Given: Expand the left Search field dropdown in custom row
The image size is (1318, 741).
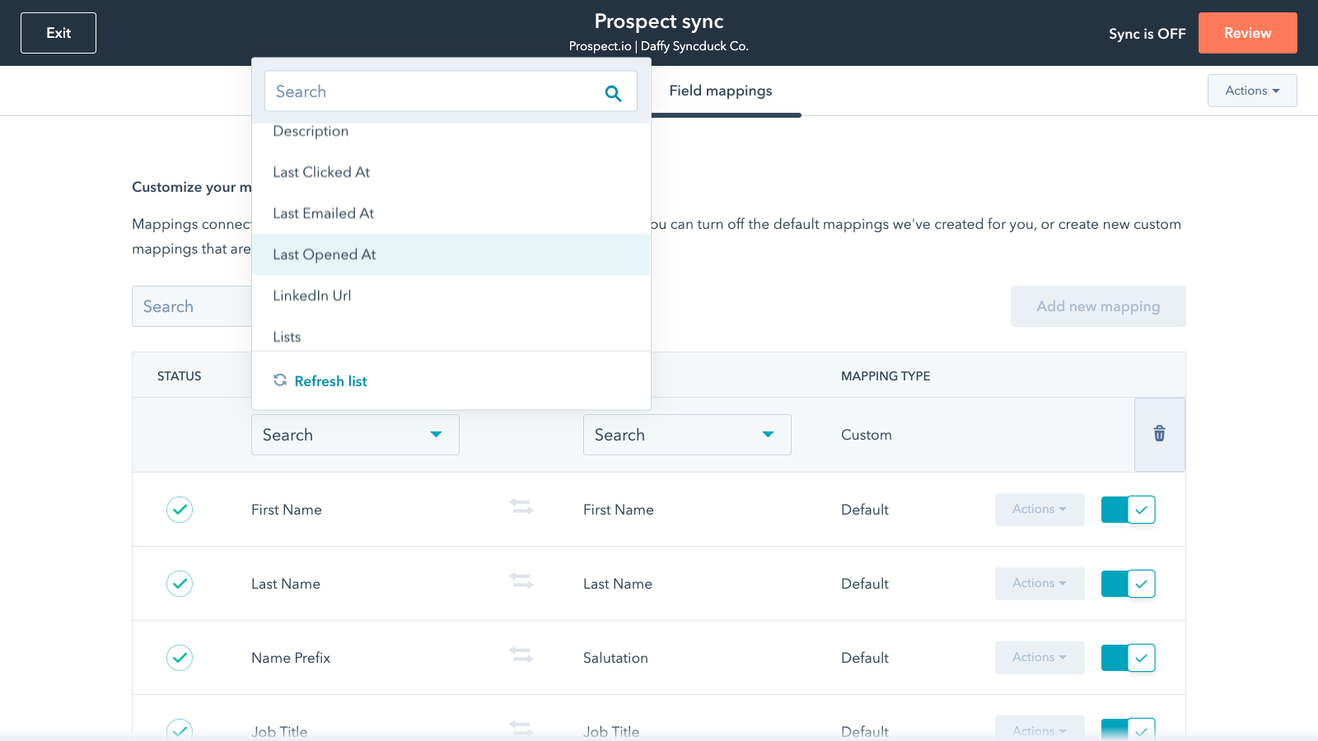Looking at the screenshot, I should pos(355,435).
